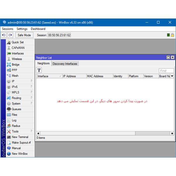Click the horizontal scrollbar left arrow
This screenshot has width=176, height=176.
[x=38, y=133]
